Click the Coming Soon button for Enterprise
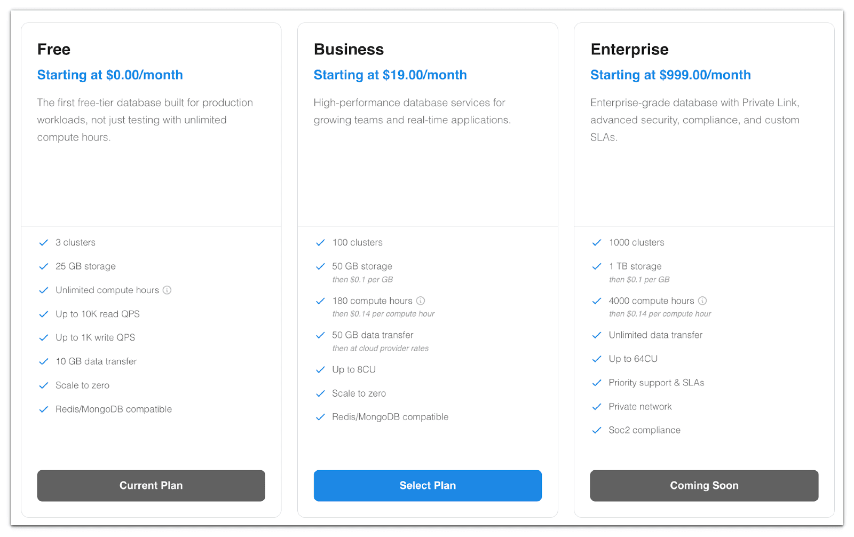 click(704, 486)
